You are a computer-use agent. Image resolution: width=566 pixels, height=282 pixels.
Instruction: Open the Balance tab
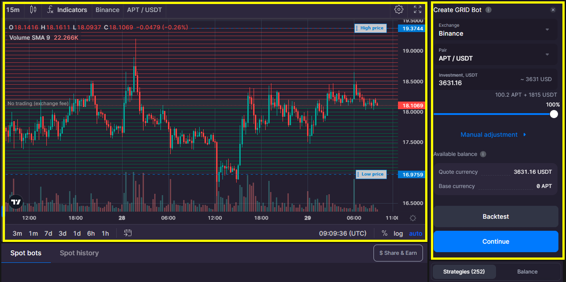[x=527, y=271]
